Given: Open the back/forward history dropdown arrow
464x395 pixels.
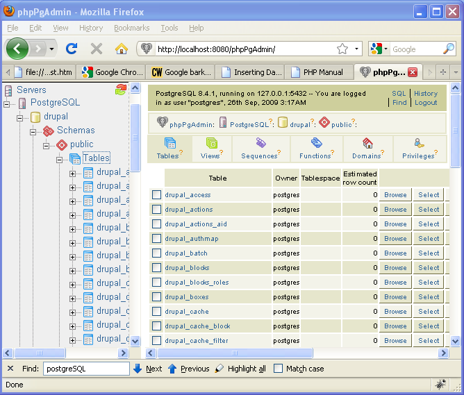Looking at the screenshot, I should 52,49.
